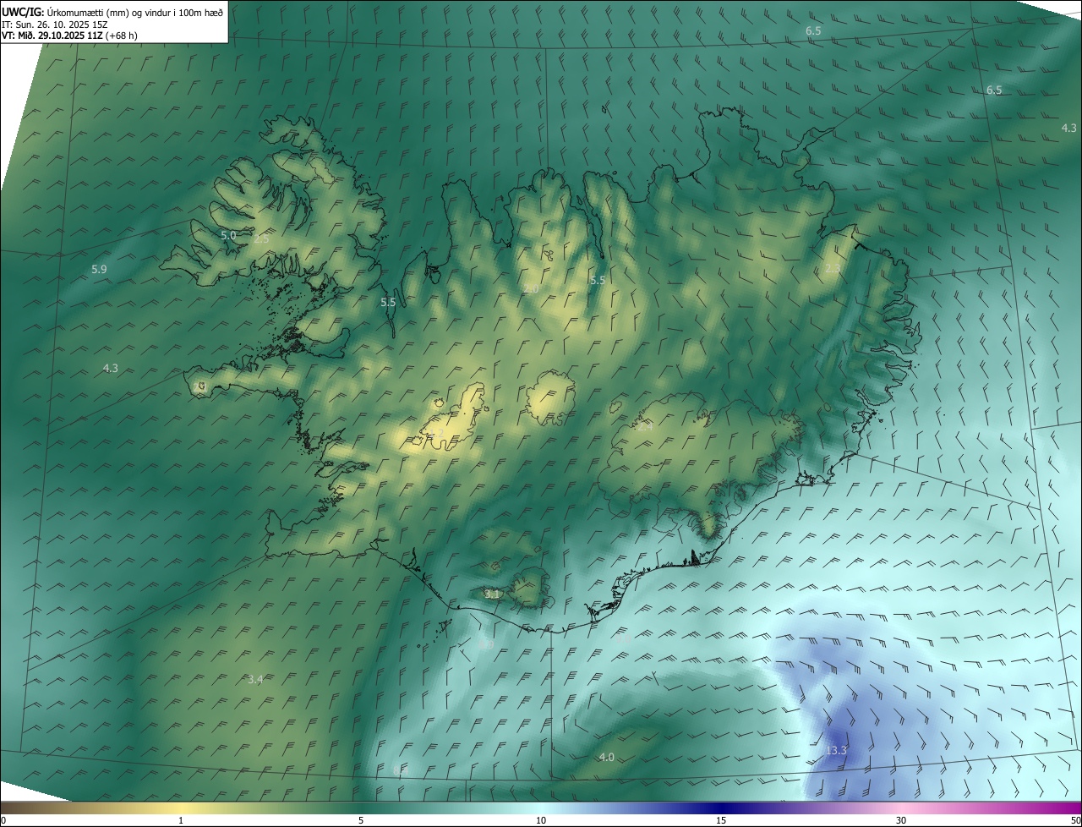
Task: Click the 3.1 value label on the map
Action: click(492, 594)
